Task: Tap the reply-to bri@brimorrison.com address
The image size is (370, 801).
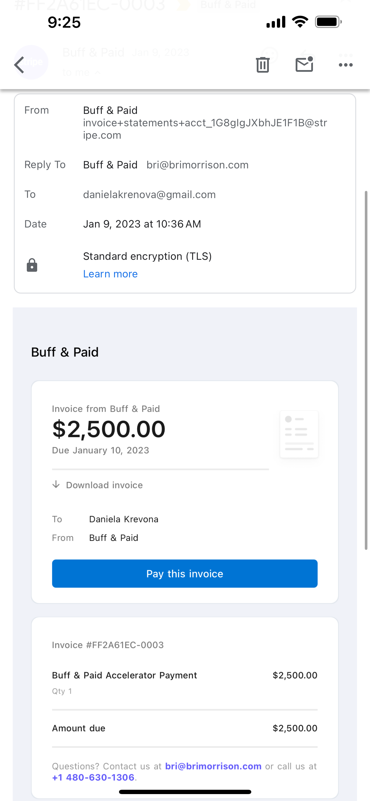Action: (x=198, y=165)
